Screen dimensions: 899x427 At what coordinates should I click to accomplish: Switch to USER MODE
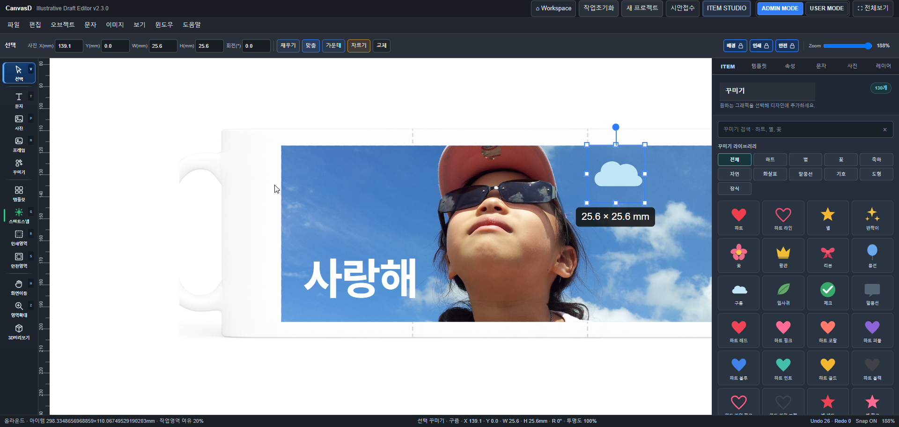tap(826, 8)
